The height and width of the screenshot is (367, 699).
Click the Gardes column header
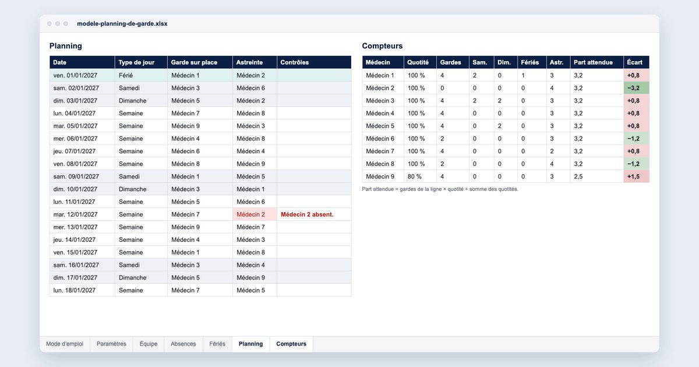tap(453, 62)
